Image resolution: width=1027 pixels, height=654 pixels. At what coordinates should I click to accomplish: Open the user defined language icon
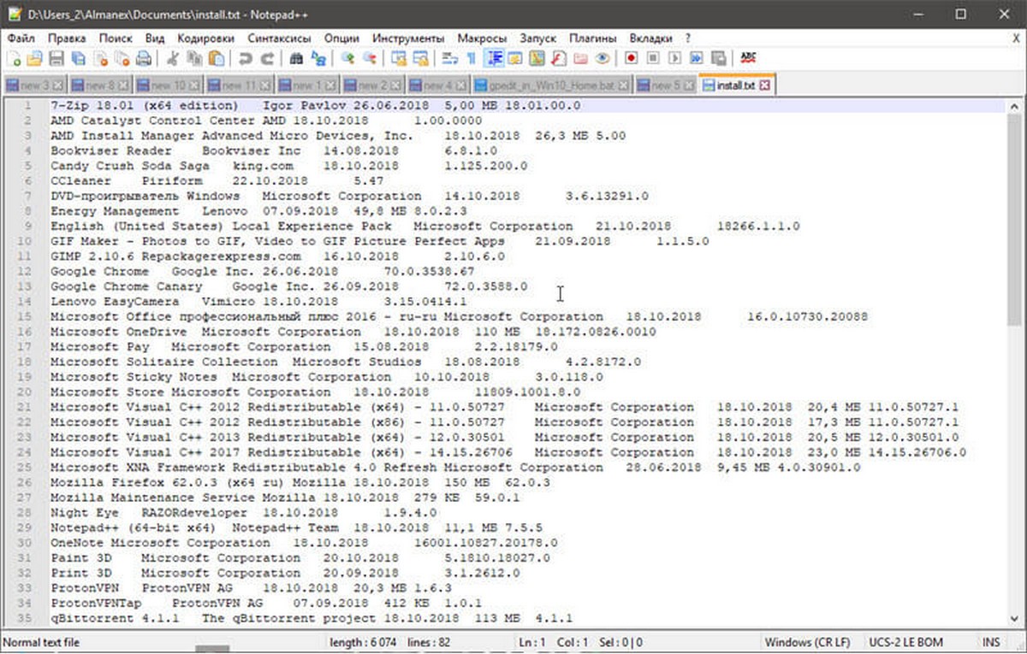(x=515, y=58)
